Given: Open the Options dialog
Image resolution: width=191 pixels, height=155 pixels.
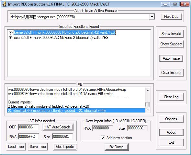Looking at the screenshot, I should (x=171, y=119).
